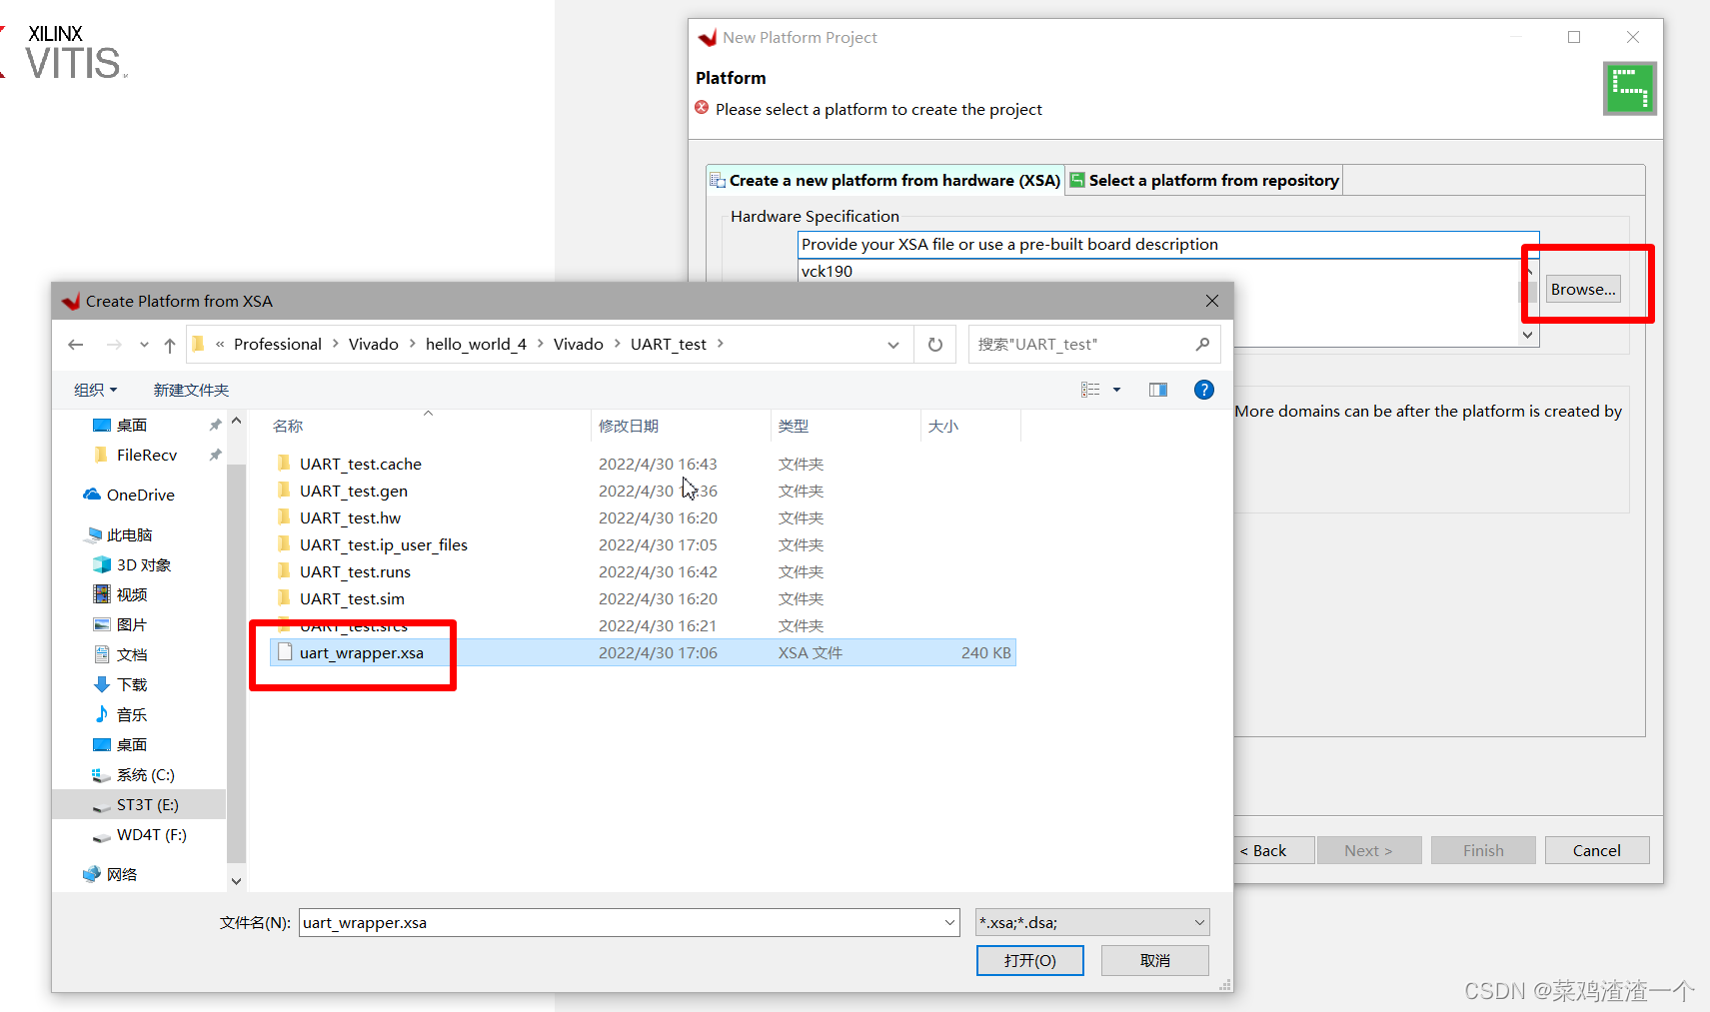Select the UART_test.runs folder
This screenshot has height=1012, width=1710.
point(643,571)
